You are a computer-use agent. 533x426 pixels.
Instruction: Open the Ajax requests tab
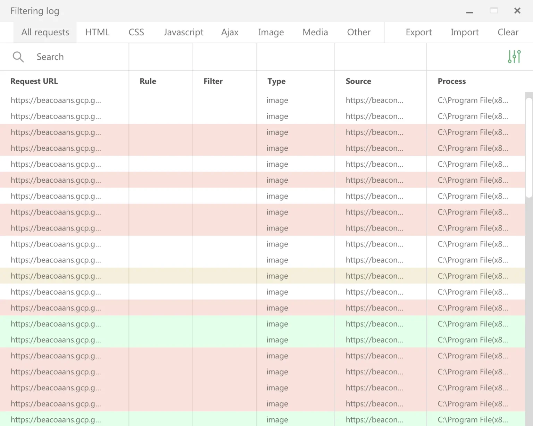(230, 32)
